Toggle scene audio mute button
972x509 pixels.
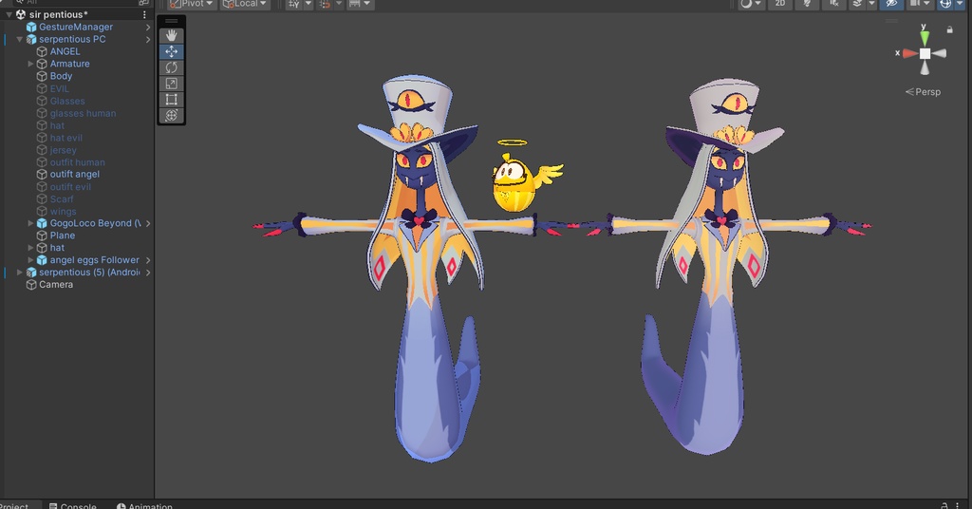(834, 4)
